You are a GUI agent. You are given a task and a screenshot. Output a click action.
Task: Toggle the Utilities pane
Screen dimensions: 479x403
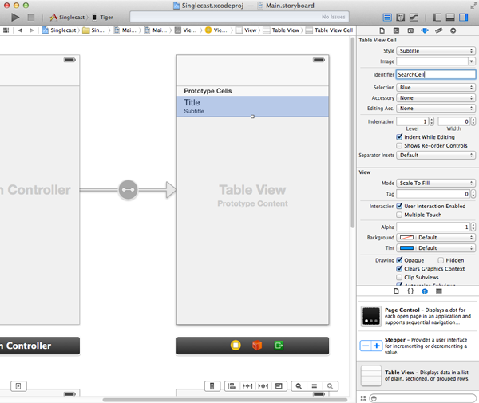click(464, 18)
